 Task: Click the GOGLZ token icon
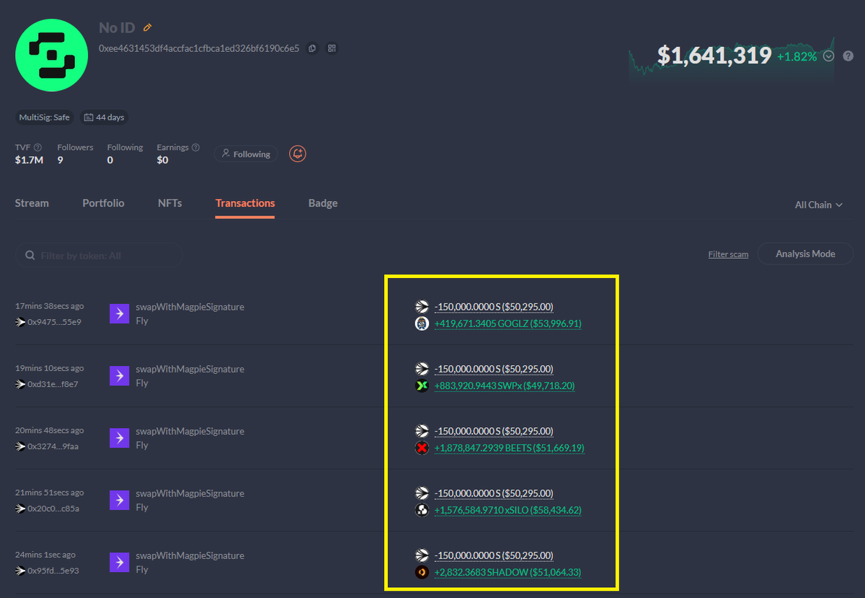tap(422, 323)
